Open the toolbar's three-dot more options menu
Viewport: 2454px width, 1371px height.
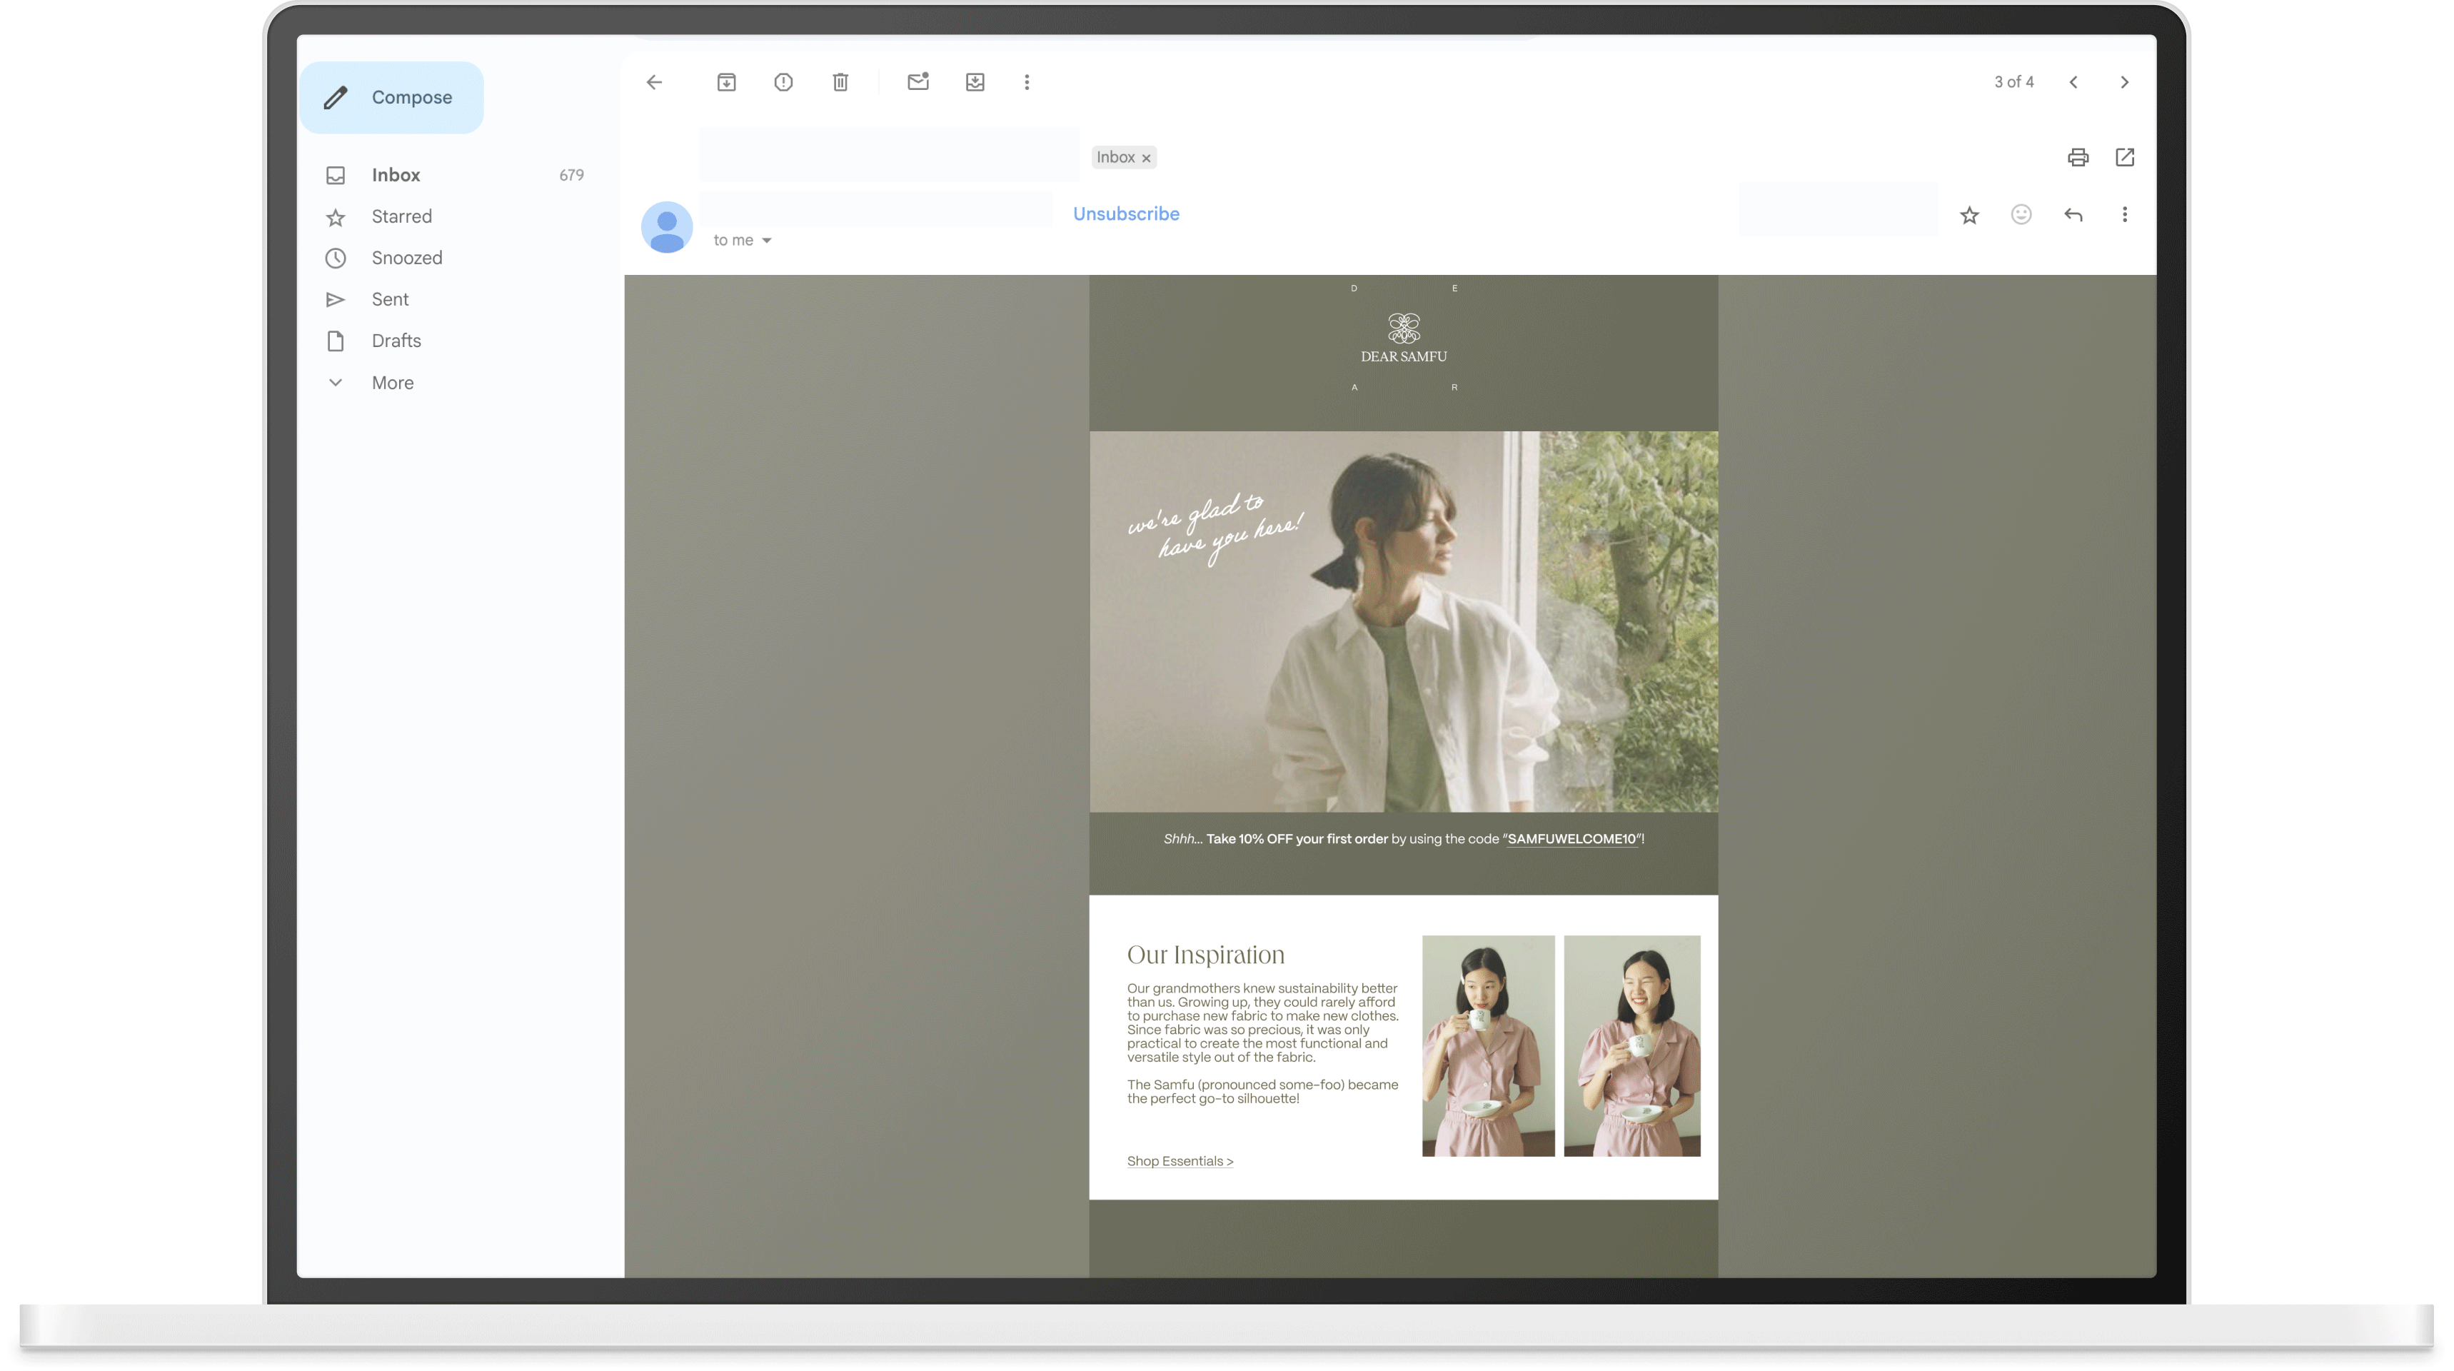[x=1026, y=82]
